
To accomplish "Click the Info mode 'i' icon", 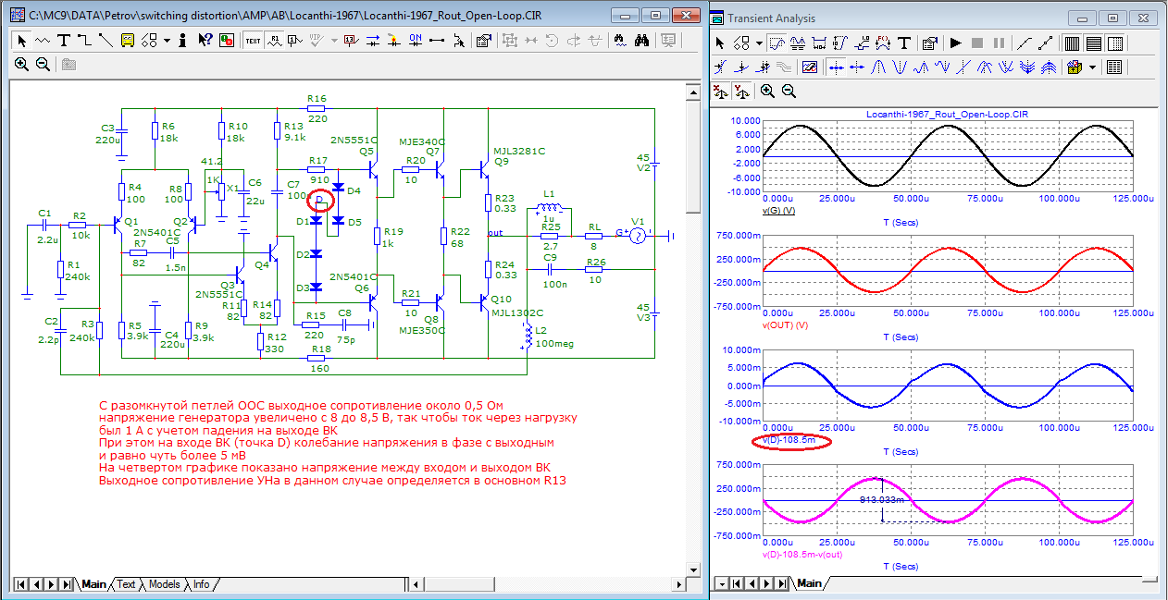I will coord(183,41).
